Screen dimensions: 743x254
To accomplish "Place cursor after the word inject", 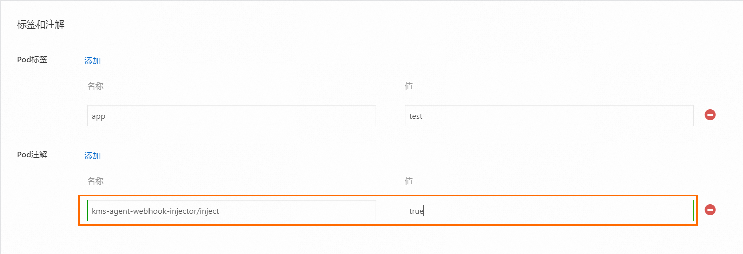I will pyautogui.click(x=220, y=211).
